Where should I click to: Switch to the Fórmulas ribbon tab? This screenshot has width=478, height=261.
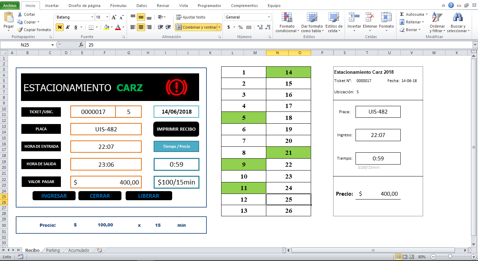118,6
